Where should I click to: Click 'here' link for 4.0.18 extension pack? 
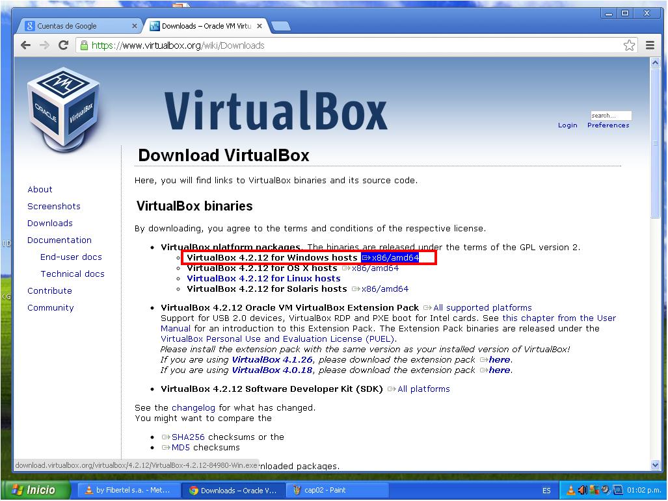[x=495, y=370]
